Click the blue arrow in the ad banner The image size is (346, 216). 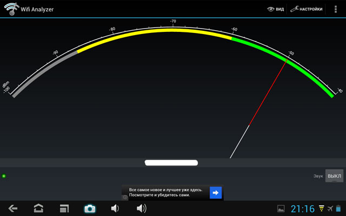coord(216,193)
